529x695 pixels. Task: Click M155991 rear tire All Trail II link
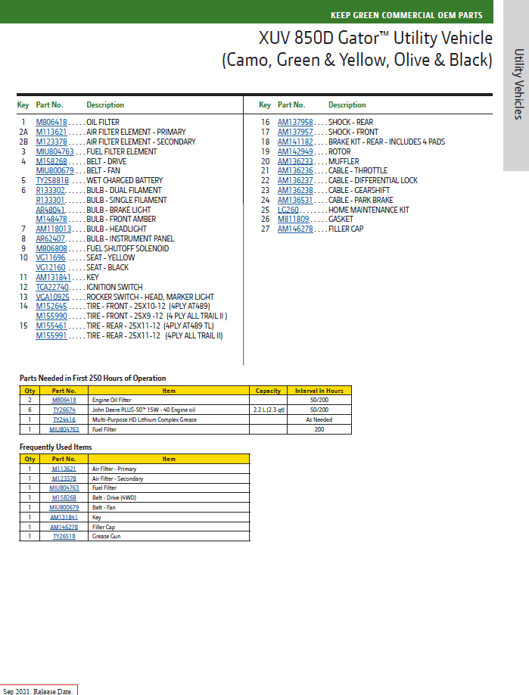click(51, 335)
